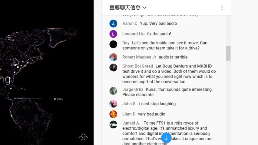258x145 pixels.
Task: Click the video player map area
Action: click(x=47, y=73)
